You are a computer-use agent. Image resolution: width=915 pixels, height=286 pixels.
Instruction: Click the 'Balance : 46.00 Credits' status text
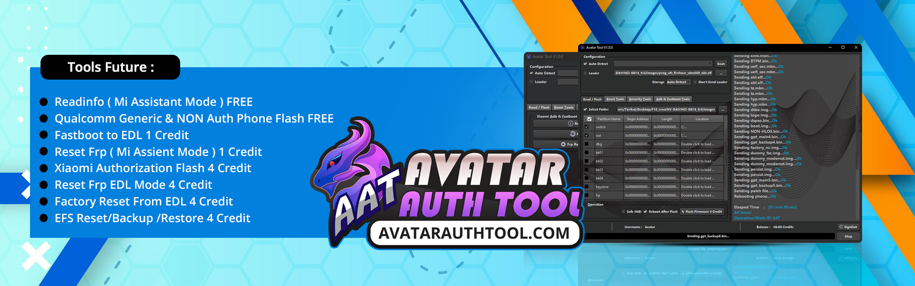775,227
